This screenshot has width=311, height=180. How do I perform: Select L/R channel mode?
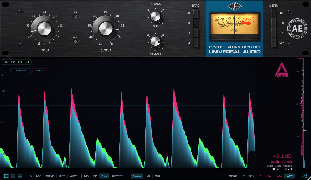coord(148,176)
